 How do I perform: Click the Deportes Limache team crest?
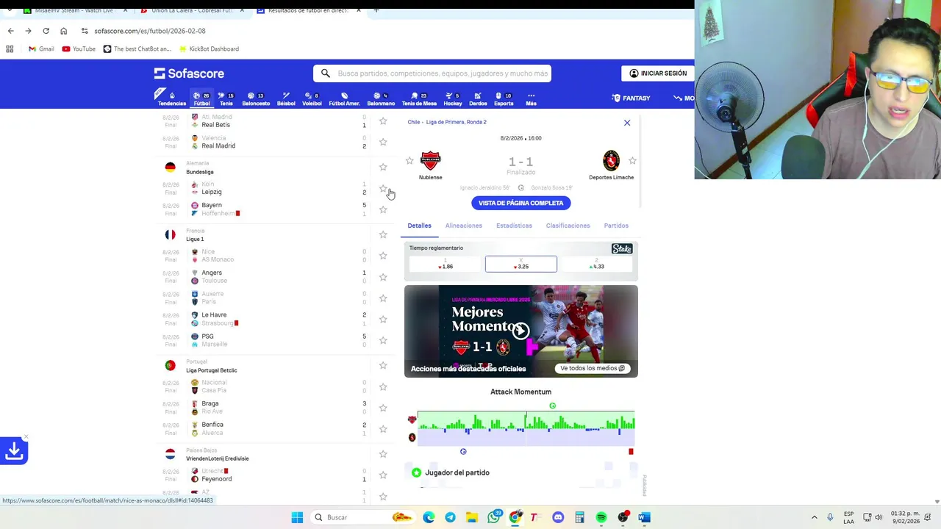[611, 160]
